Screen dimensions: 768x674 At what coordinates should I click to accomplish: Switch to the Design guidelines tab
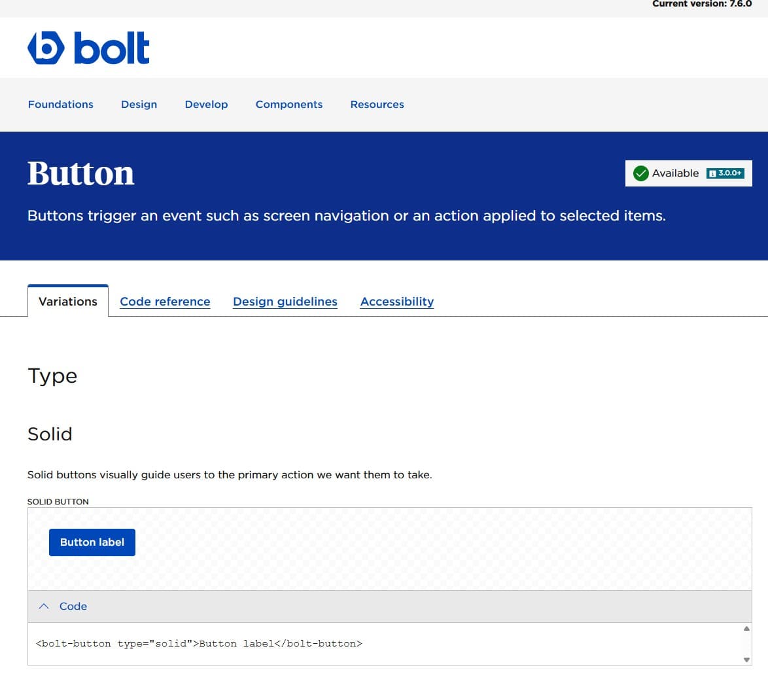pyautogui.click(x=285, y=302)
